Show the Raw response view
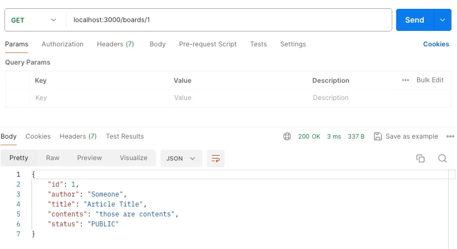Viewport: 457px width, 249px height. point(53,158)
